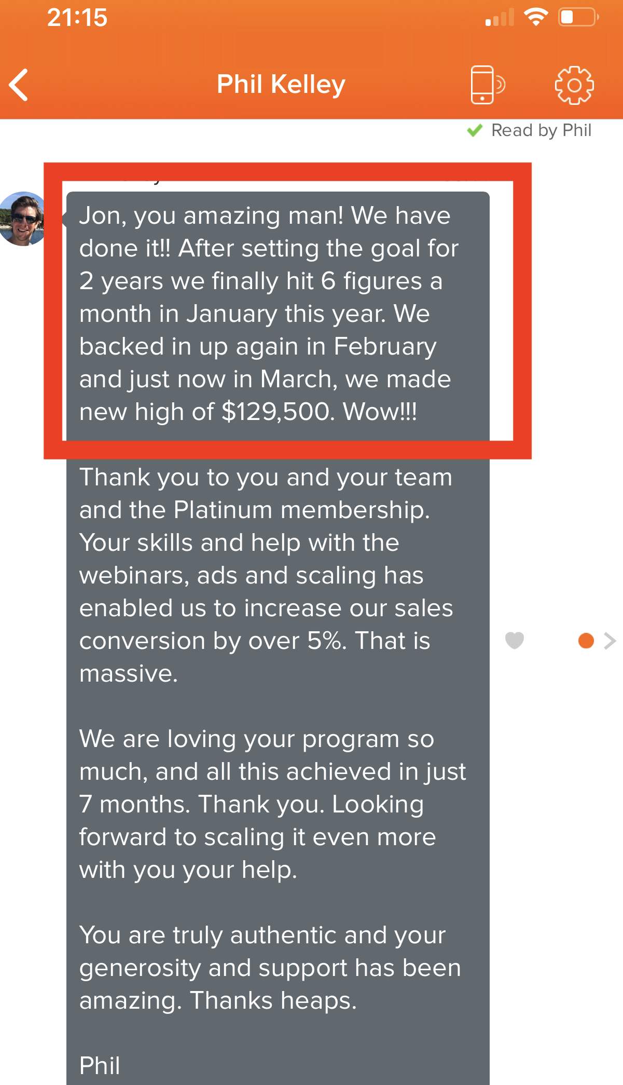
Task: Tap the phone broadcast icon in header
Action: (488, 85)
